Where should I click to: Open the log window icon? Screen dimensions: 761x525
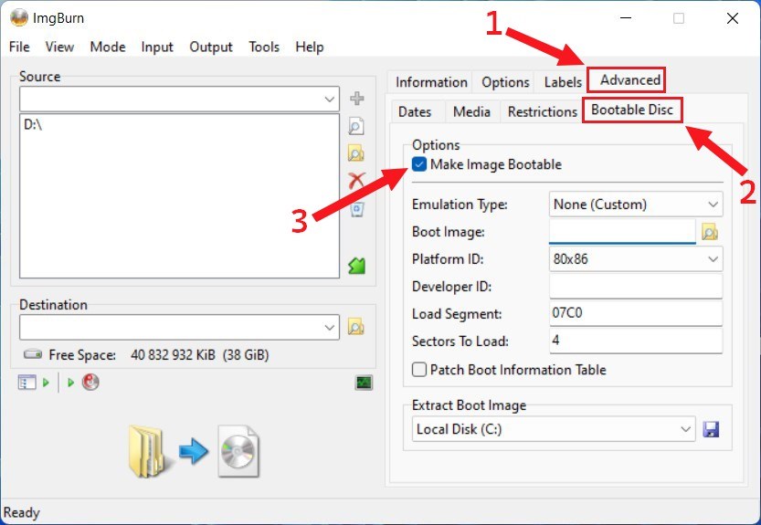pos(26,383)
